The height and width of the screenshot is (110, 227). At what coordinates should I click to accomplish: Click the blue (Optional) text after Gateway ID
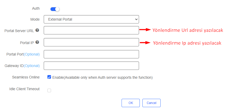32,66
